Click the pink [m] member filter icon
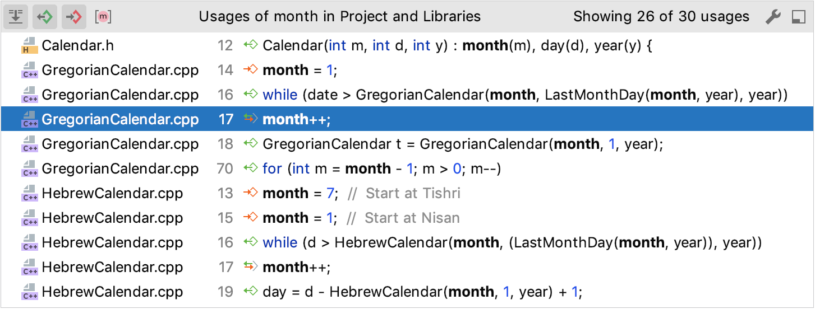The height and width of the screenshot is (309, 815). click(103, 17)
